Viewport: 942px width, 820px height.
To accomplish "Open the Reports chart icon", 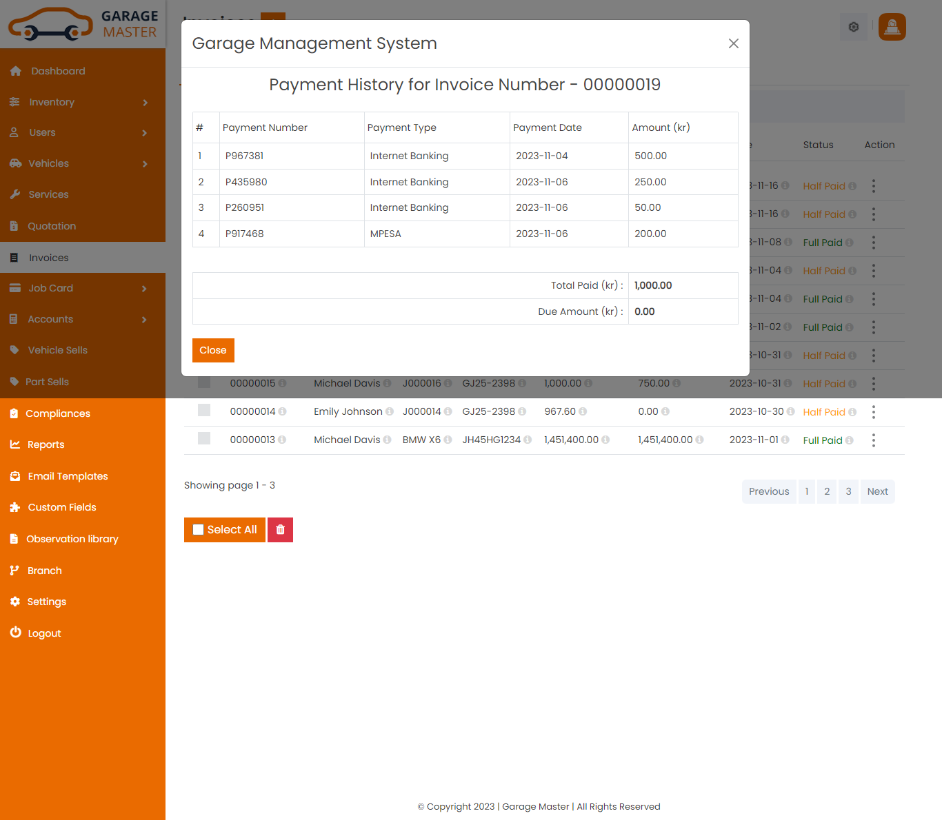I will (16, 444).
